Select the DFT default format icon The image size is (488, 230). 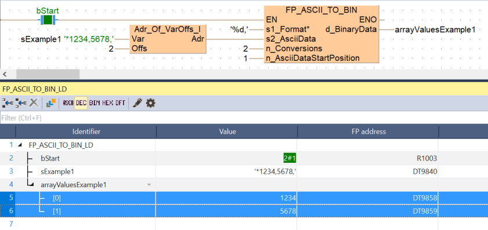tap(121, 103)
